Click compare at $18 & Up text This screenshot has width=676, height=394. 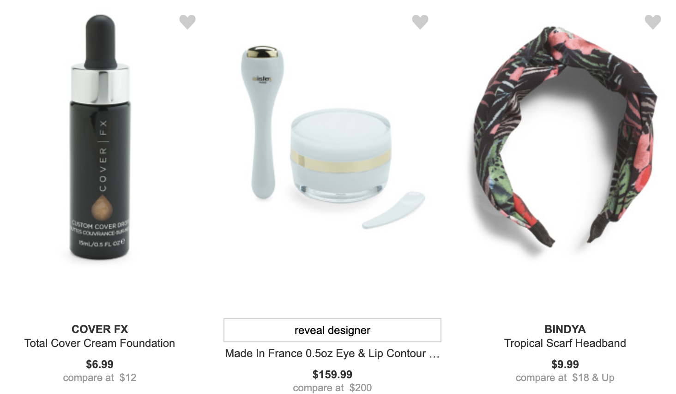point(565,378)
